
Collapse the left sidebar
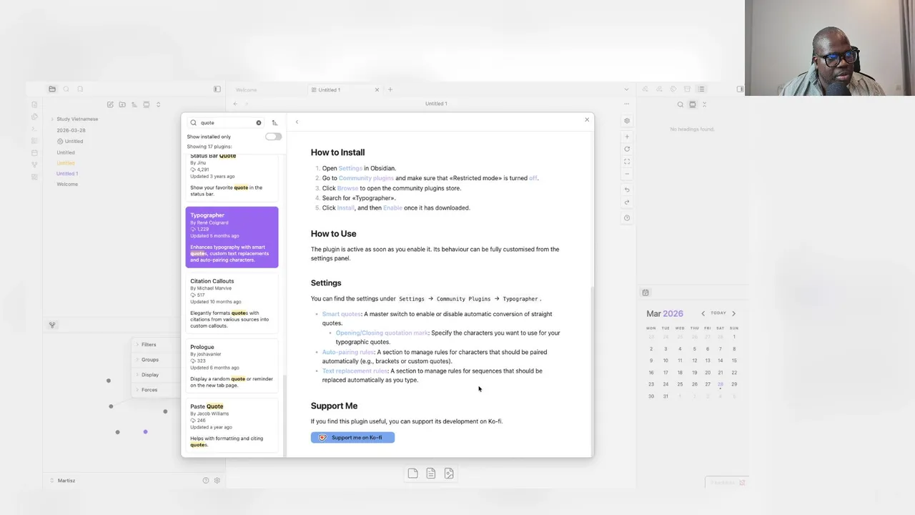[x=217, y=89]
